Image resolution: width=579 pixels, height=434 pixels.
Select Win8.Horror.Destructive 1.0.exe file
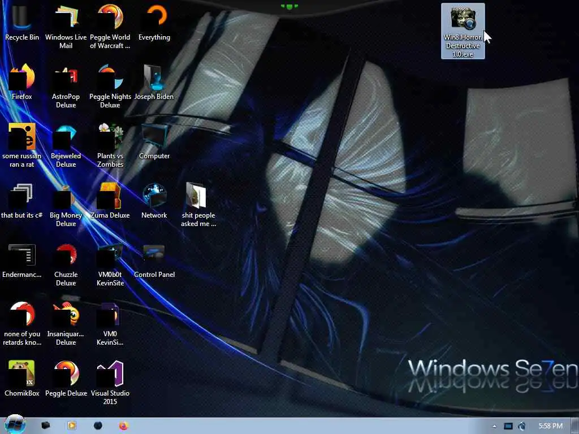tap(463, 31)
